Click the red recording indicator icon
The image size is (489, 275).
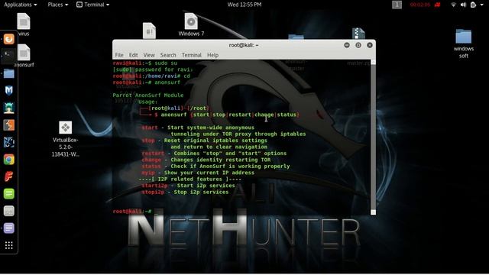[x=437, y=5]
